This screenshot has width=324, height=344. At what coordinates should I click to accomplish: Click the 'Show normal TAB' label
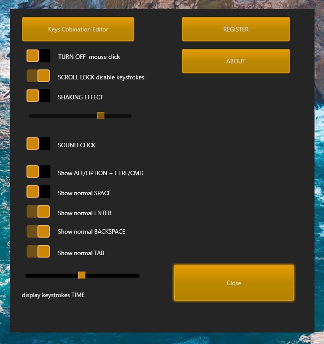pos(81,253)
